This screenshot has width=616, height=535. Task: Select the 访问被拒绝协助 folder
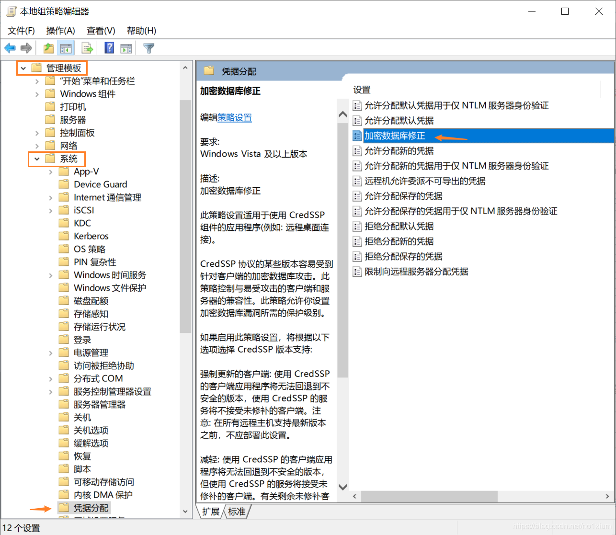[x=104, y=365]
